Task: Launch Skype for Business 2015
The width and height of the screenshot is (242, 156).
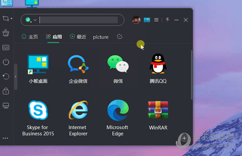Action: pos(38,118)
